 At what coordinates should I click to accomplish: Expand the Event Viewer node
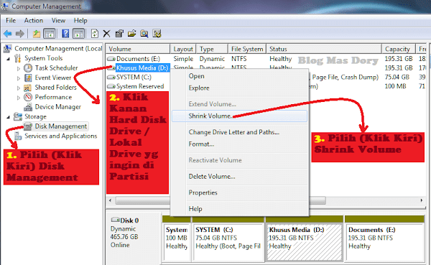pyautogui.click(x=19, y=78)
